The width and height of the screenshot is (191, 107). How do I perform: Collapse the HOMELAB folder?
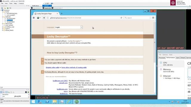click(3, 17)
